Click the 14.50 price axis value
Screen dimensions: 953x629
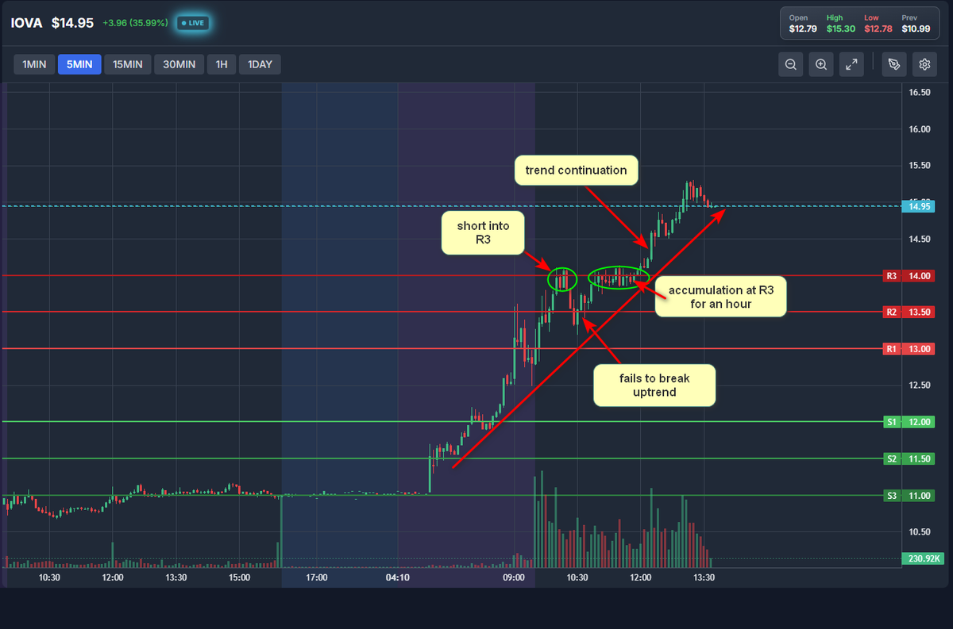click(920, 240)
